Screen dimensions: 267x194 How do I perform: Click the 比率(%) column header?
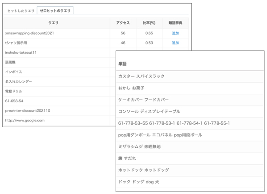[x=149, y=23]
